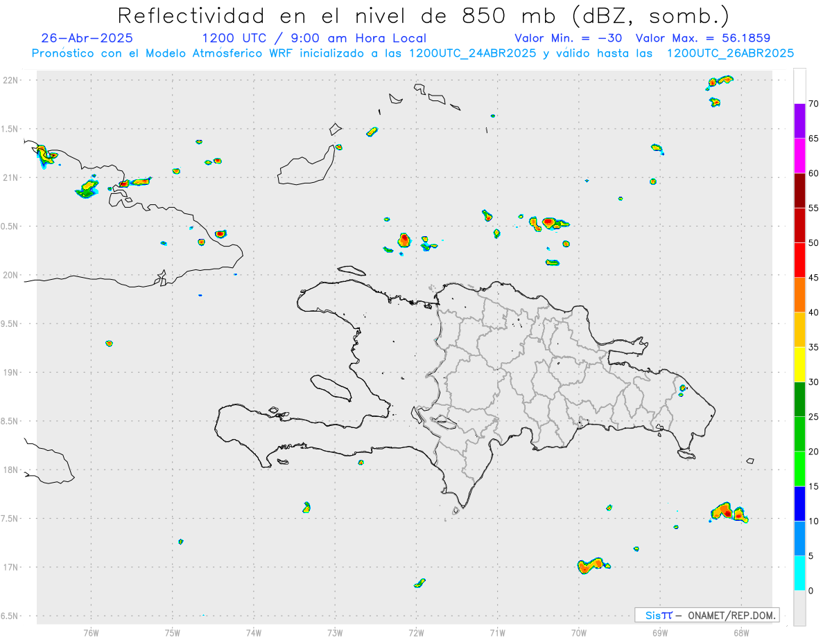Choose the dark green 25–30 dBZ band
The image size is (832, 642).
[799, 400]
